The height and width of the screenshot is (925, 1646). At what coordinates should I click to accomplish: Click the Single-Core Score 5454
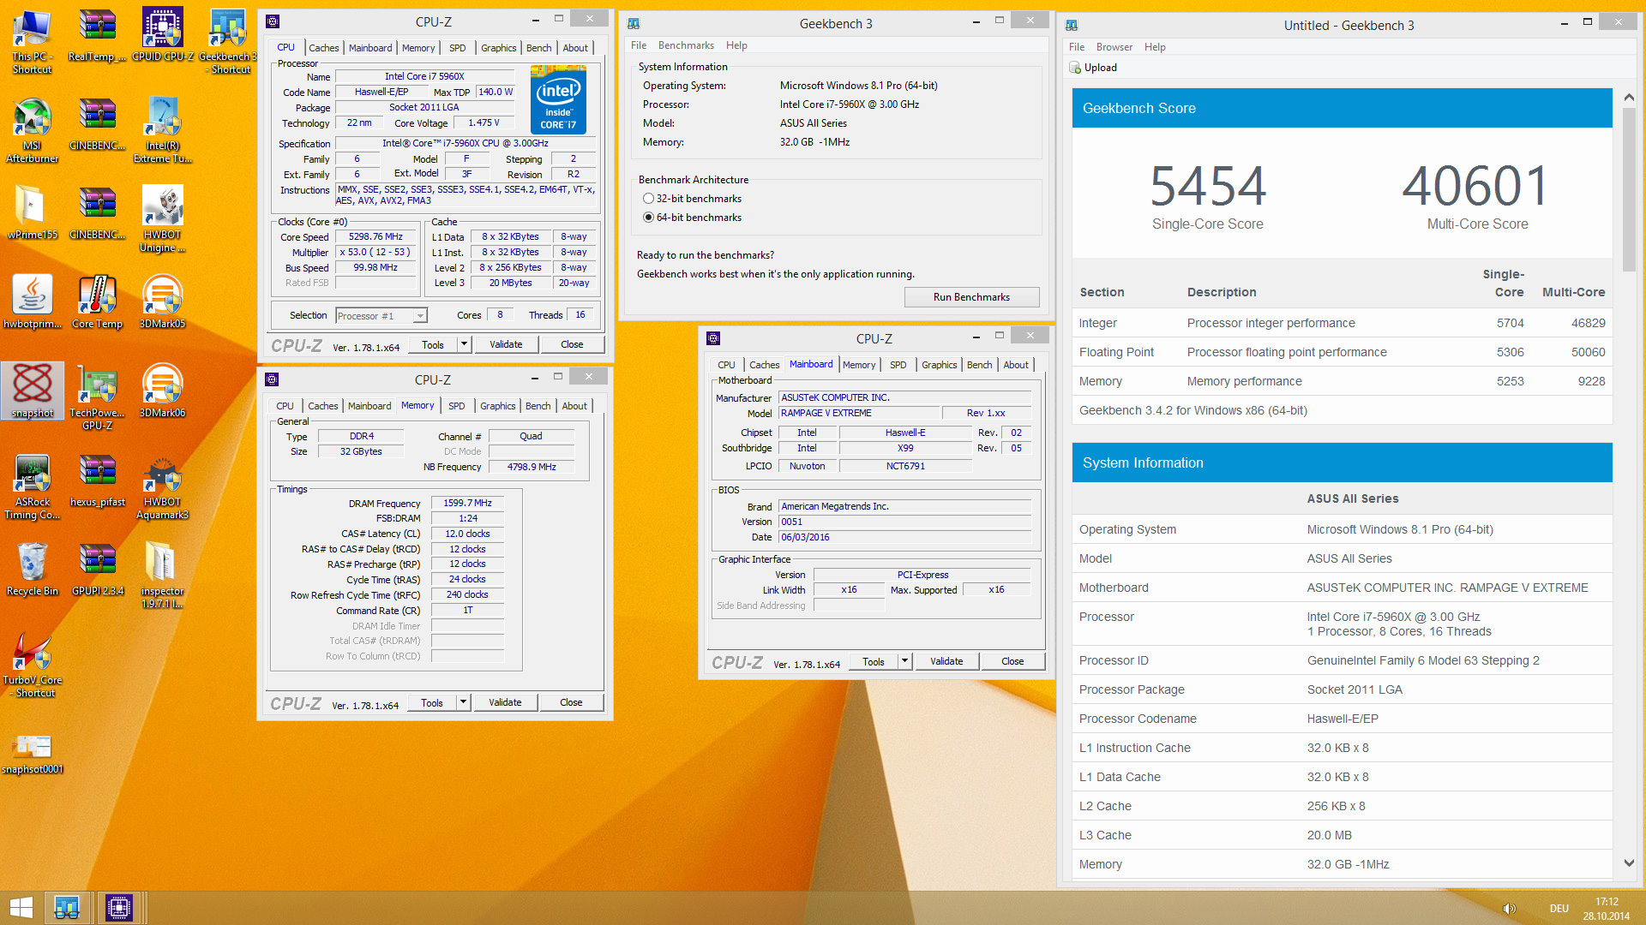pyautogui.click(x=1207, y=185)
